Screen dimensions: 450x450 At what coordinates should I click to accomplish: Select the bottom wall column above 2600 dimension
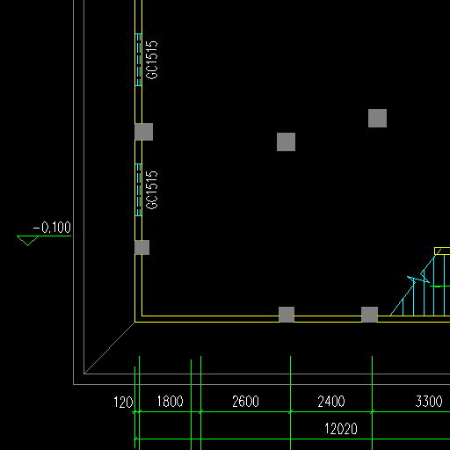(287, 315)
